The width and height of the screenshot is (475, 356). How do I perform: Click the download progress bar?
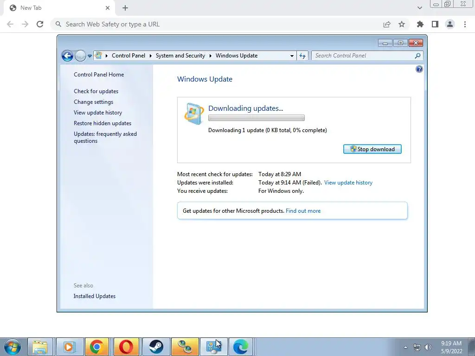pyautogui.click(x=256, y=118)
